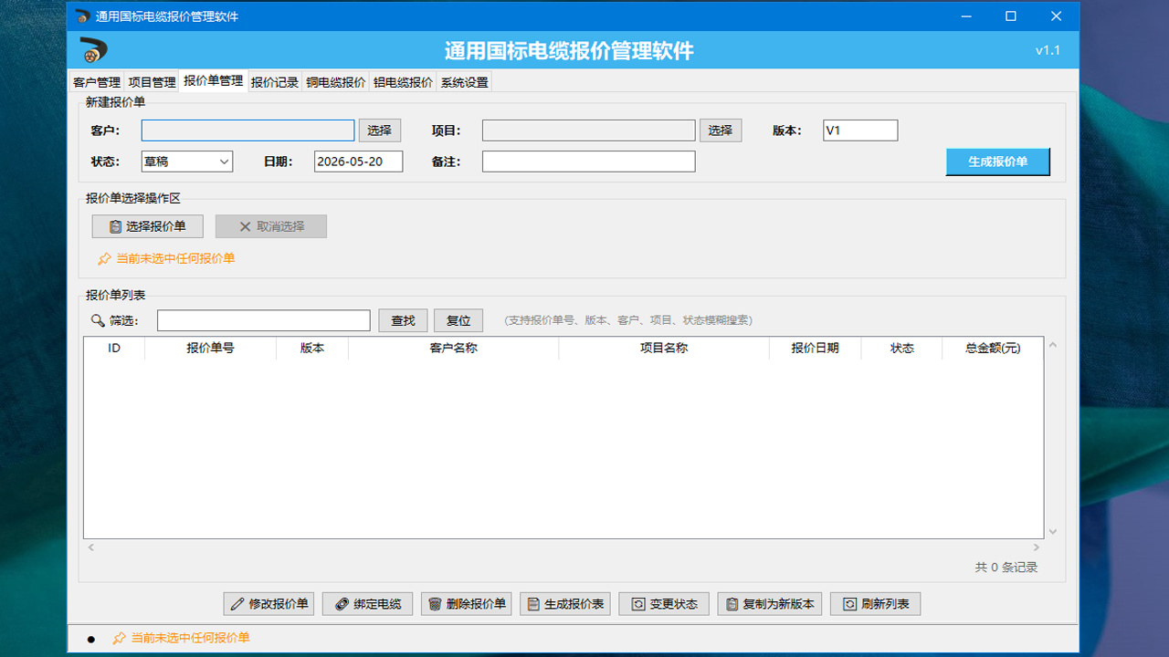
Task: Click the black dot in status bar
Action: tap(90, 640)
